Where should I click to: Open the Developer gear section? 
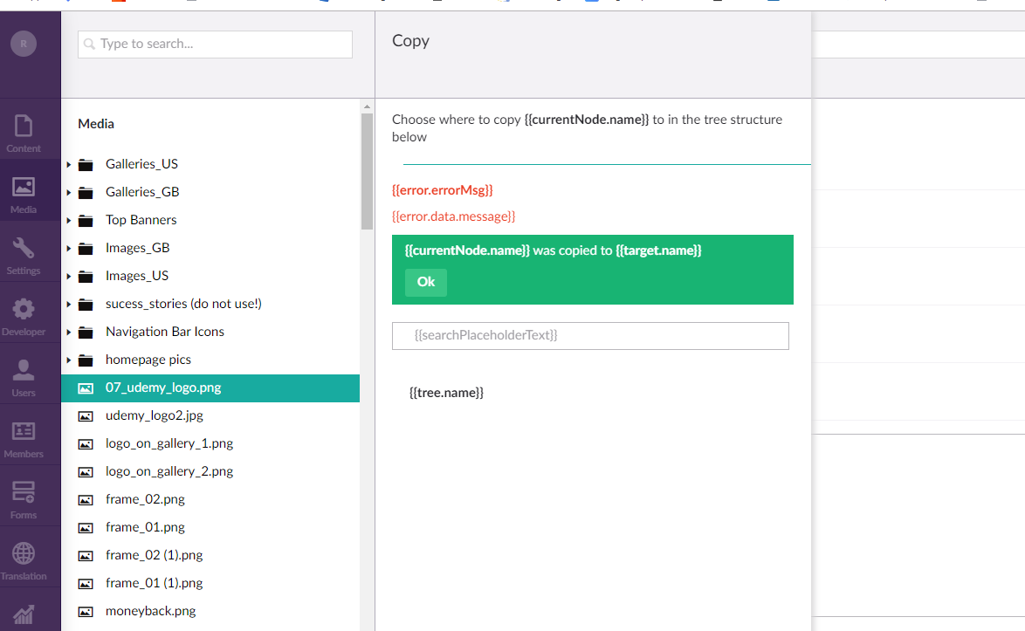point(24,317)
